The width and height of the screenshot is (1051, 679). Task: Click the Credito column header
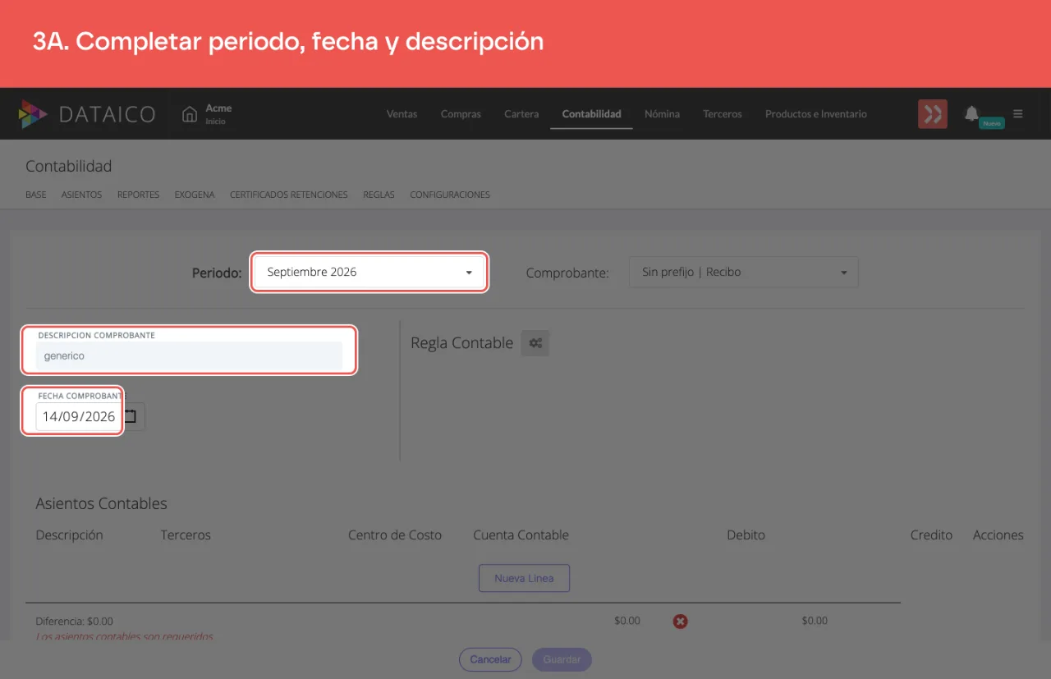931,534
